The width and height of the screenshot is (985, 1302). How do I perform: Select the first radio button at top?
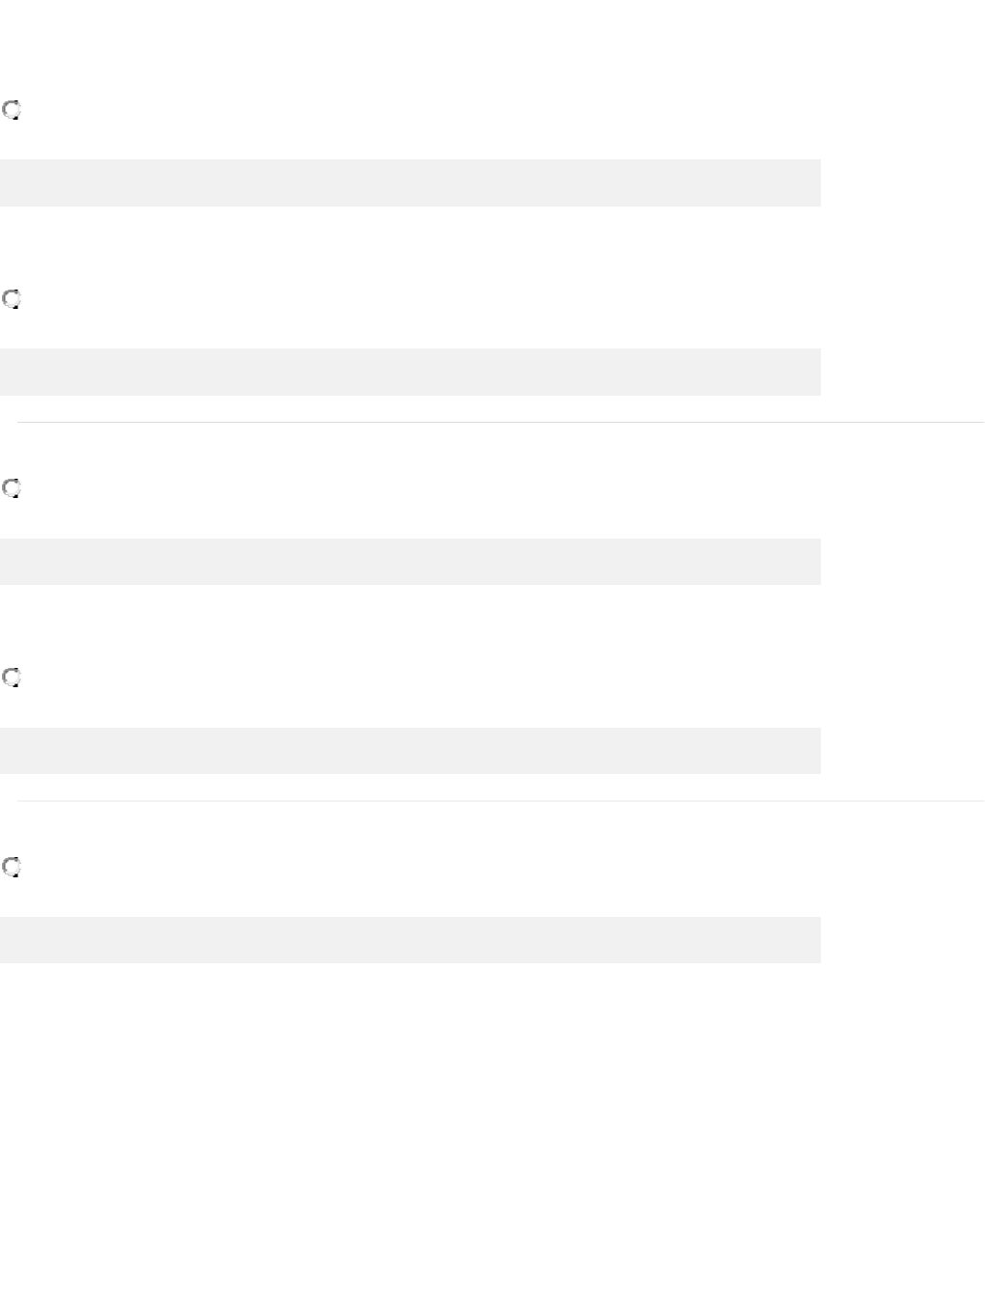12,110
